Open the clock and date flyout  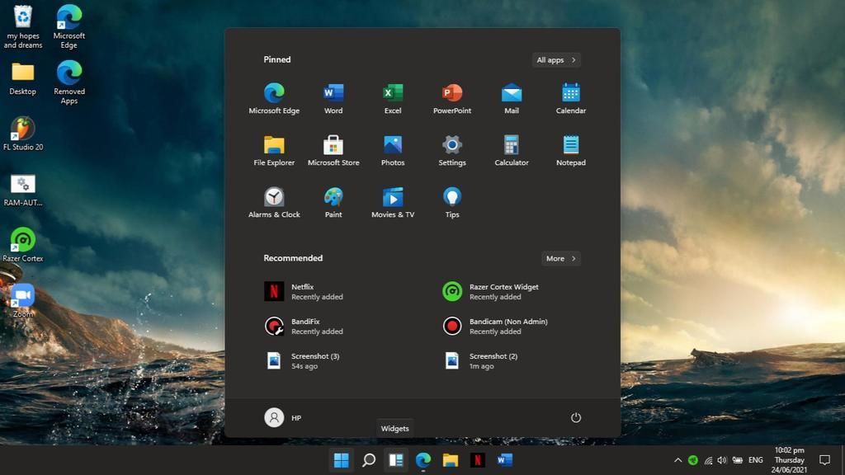(790, 460)
